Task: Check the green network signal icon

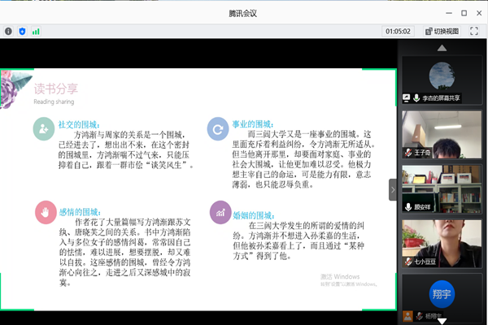Action: coord(36,31)
